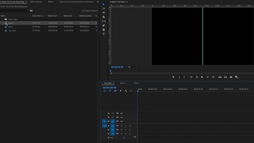Toggle V3 track output eye
The height and width of the screenshot is (143, 254).
pos(121,113)
